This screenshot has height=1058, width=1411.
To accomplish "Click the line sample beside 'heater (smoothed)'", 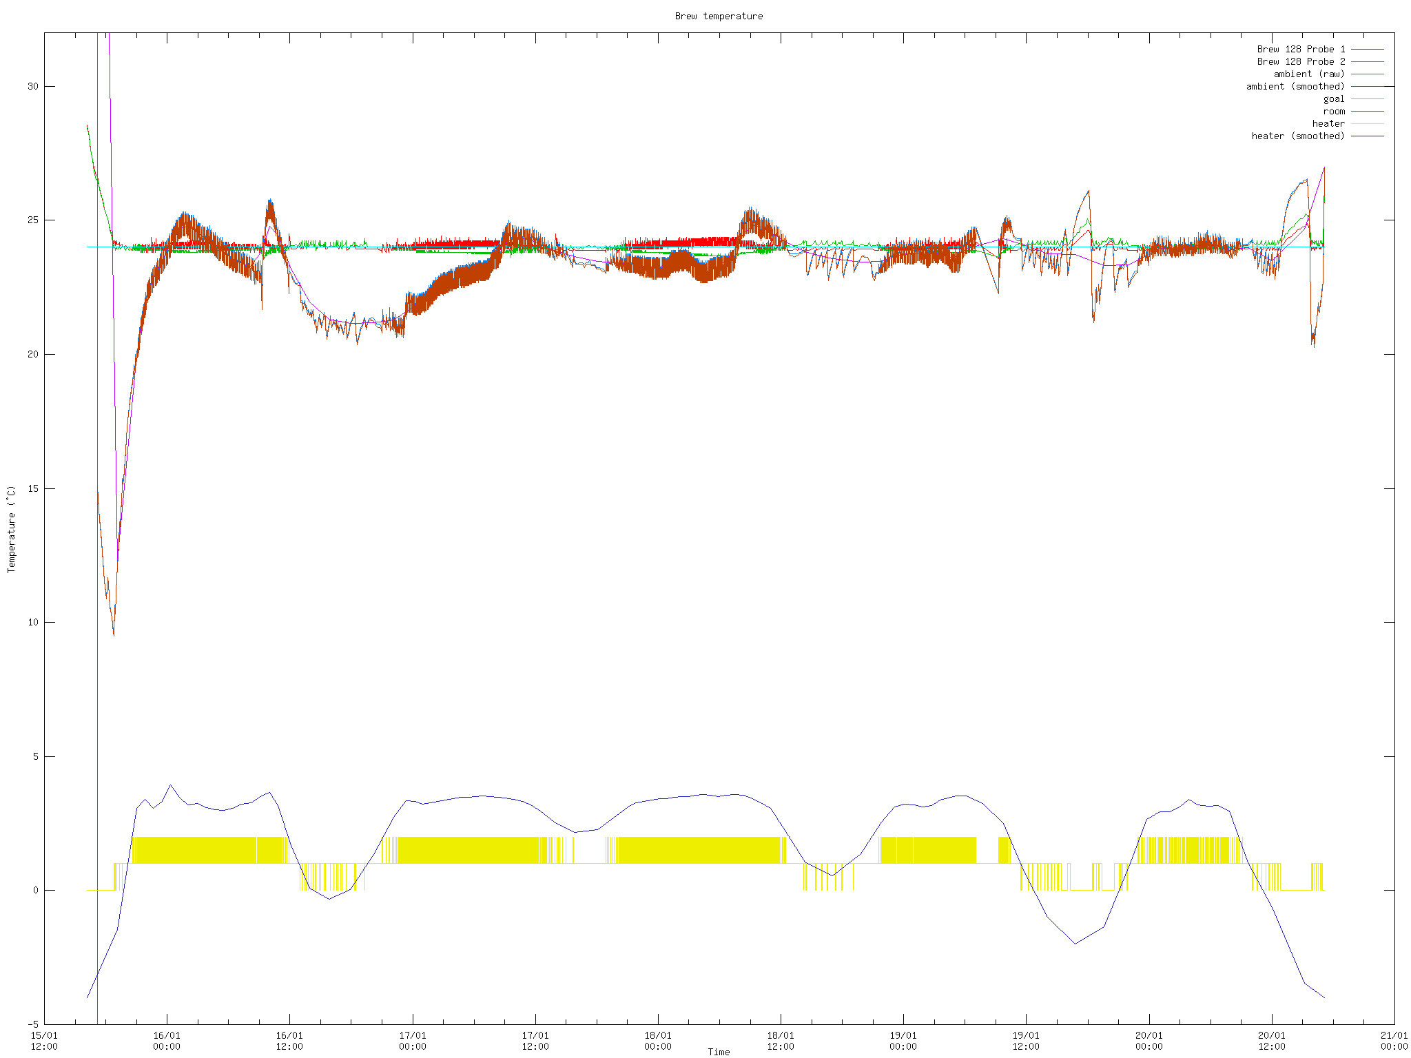I will coord(1368,136).
